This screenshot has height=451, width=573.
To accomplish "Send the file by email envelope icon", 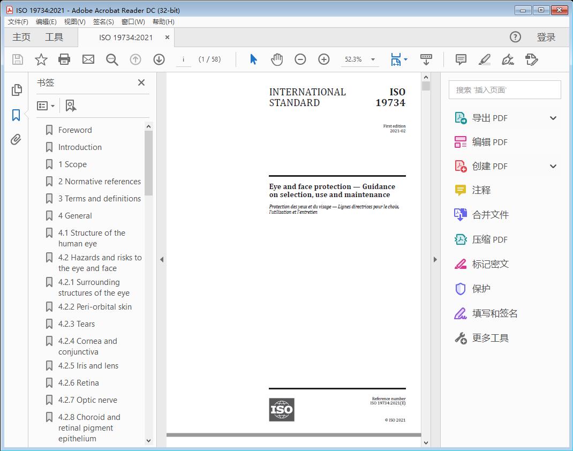I will [x=88, y=59].
